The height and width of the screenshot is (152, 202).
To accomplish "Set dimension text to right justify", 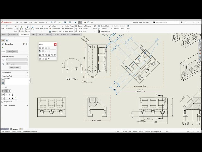I will click(x=9, y=91).
